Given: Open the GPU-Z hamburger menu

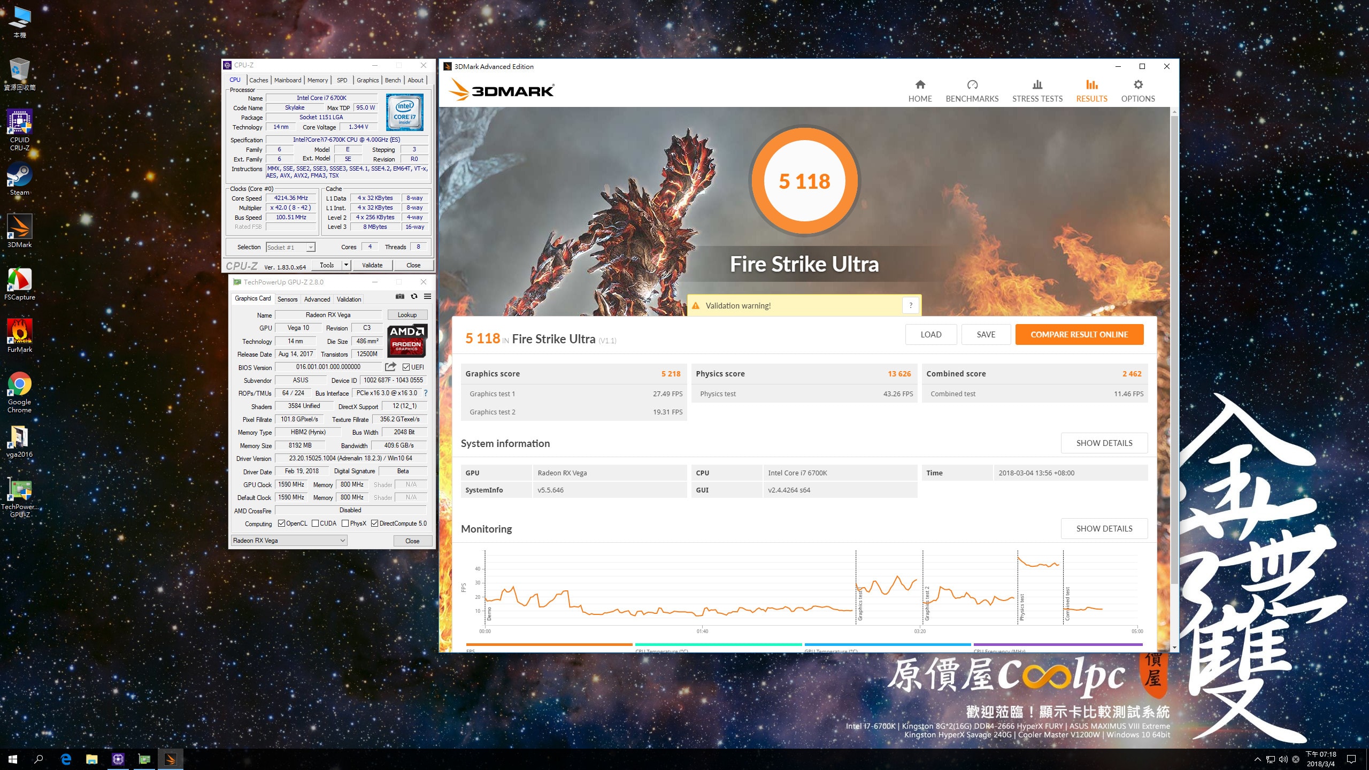Looking at the screenshot, I should (427, 296).
